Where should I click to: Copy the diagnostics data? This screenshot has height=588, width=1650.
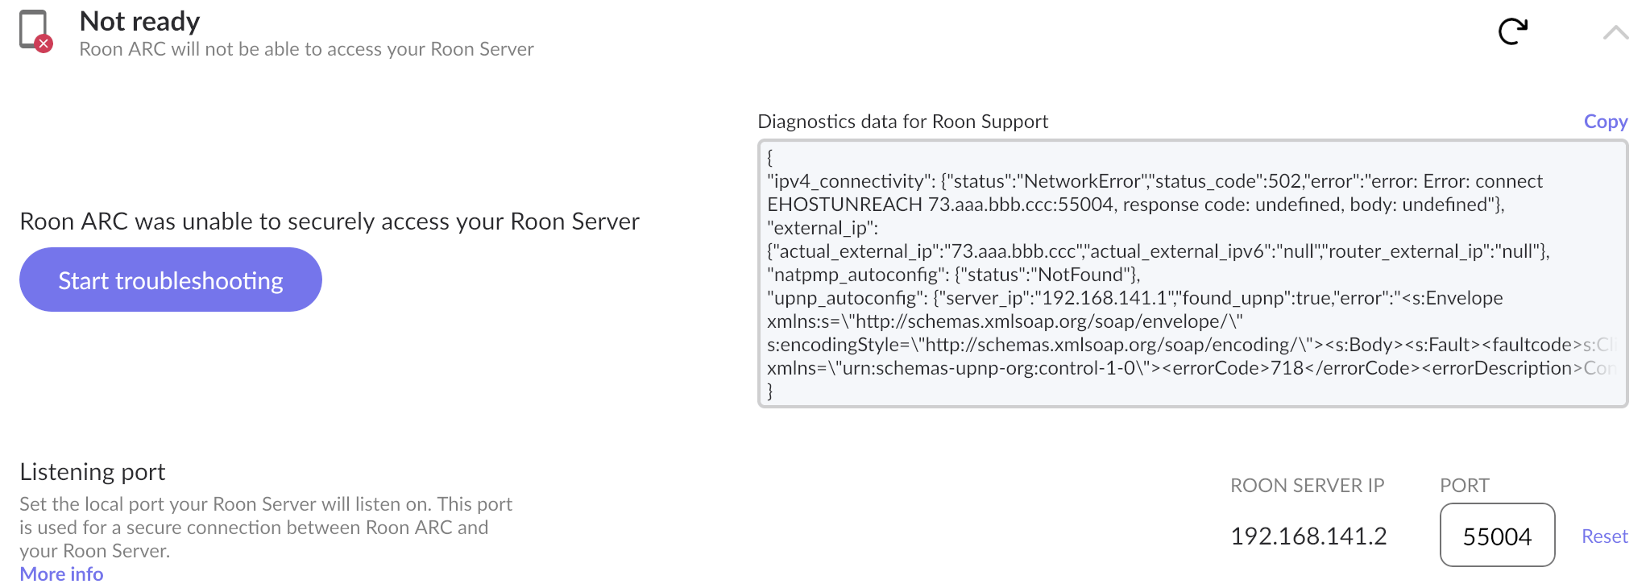[x=1606, y=122]
